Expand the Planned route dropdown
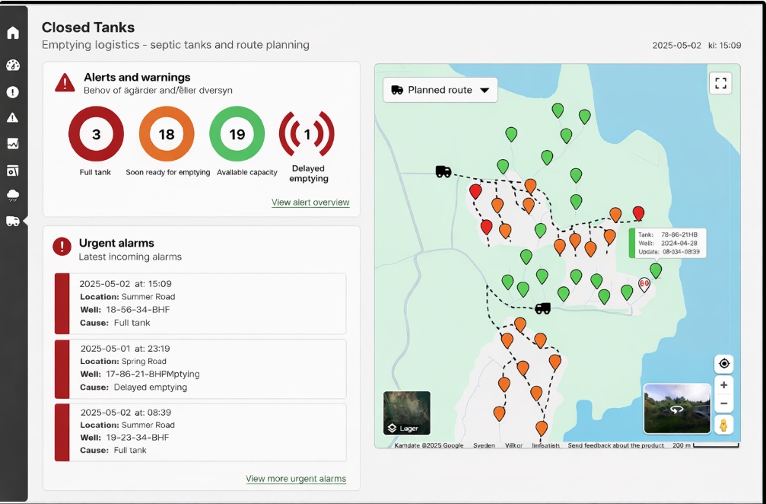 pos(440,90)
